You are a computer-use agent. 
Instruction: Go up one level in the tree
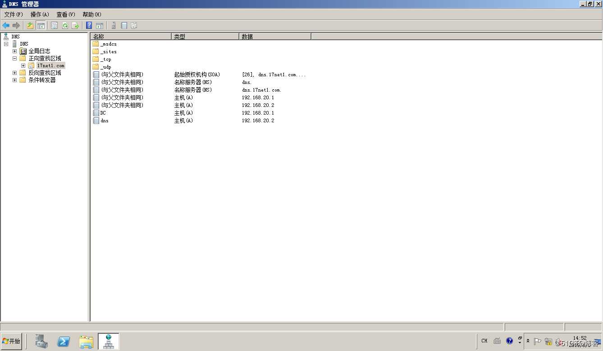pos(30,26)
